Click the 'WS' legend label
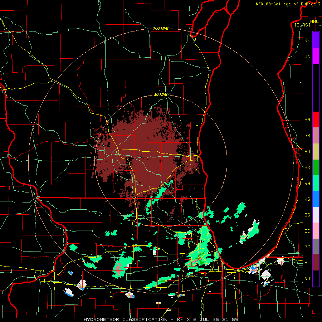Viewport: 322px width, 322px height. [x=307, y=199]
